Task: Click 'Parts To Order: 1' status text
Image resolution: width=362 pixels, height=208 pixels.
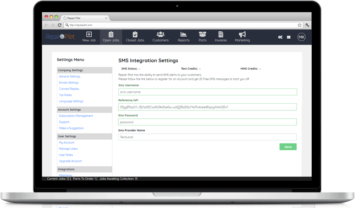Action: tap(84, 179)
